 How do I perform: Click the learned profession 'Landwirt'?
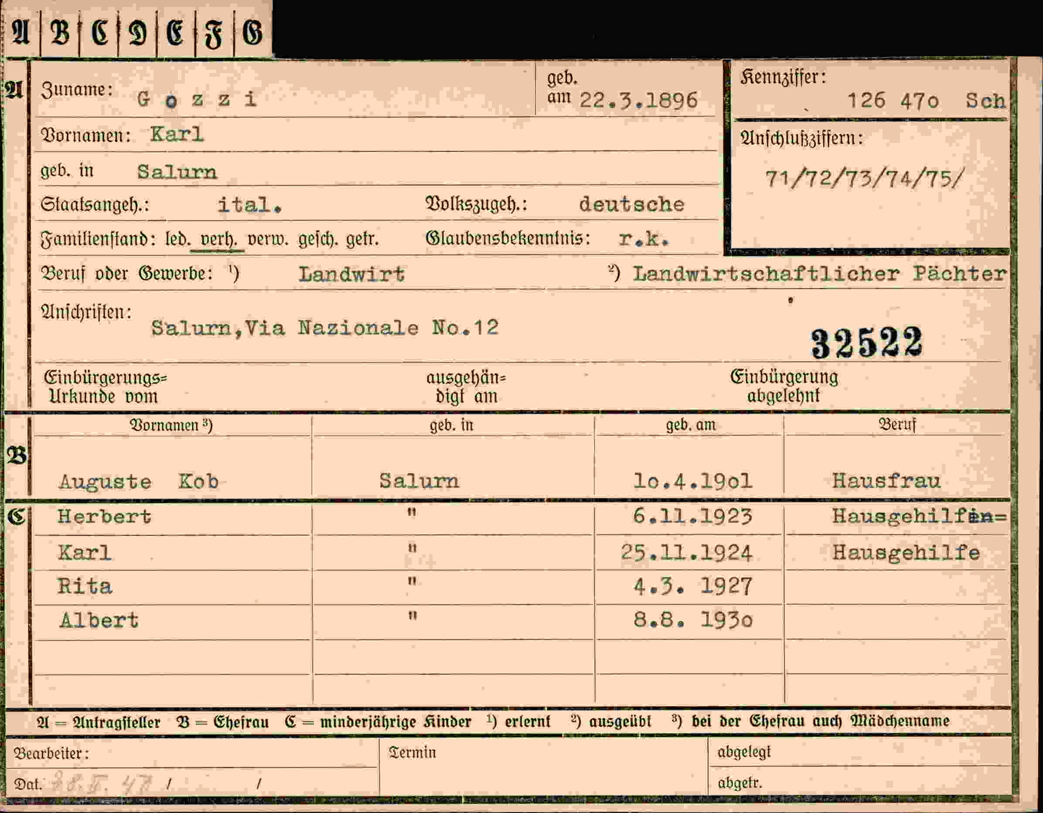(x=351, y=274)
